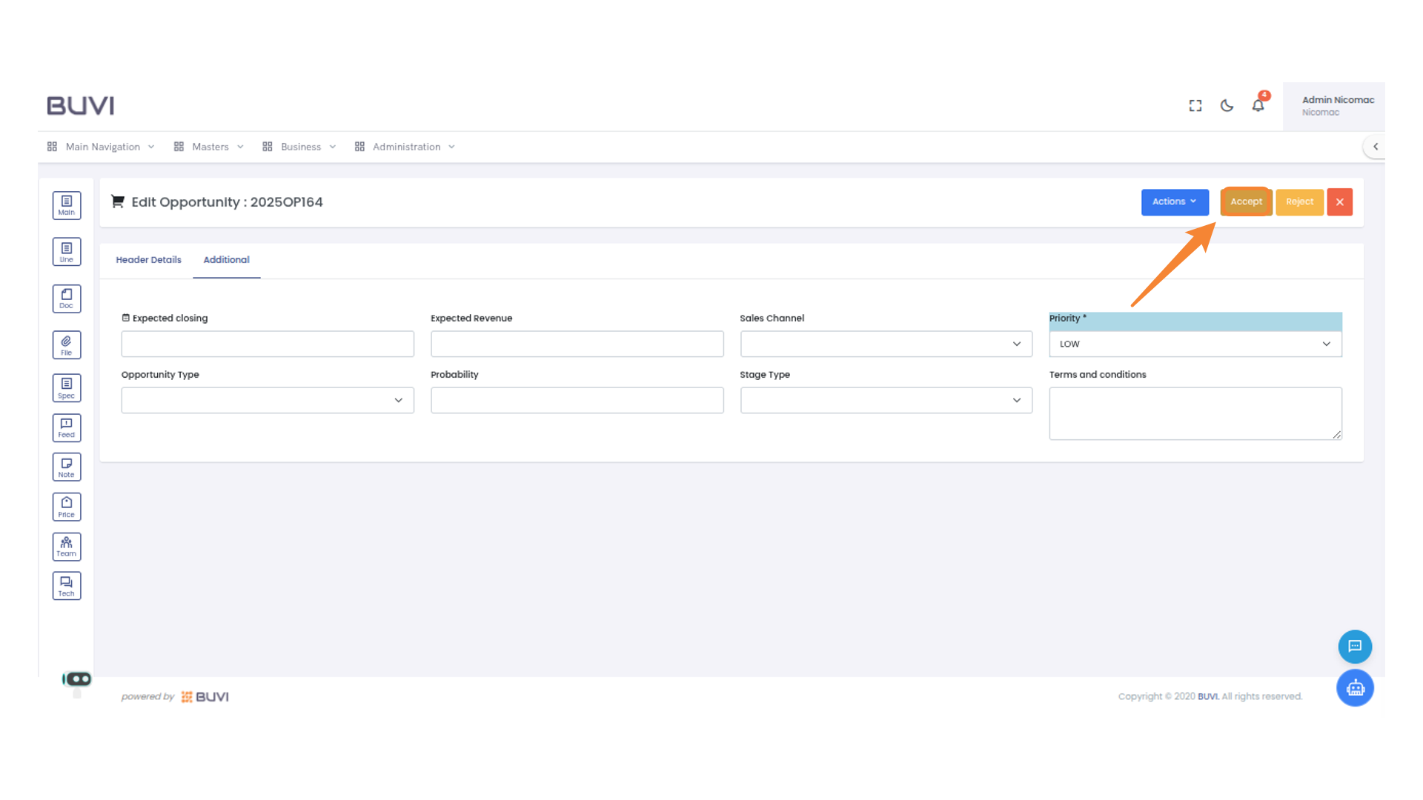
Task: Open the Main sidebar section
Action: point(67,205)
